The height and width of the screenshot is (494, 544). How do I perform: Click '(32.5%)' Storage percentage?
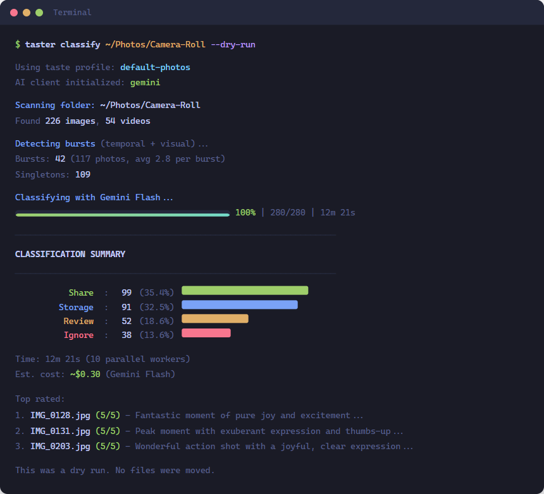point(156,307)
